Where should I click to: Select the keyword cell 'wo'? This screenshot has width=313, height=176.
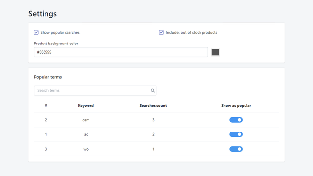86,149
